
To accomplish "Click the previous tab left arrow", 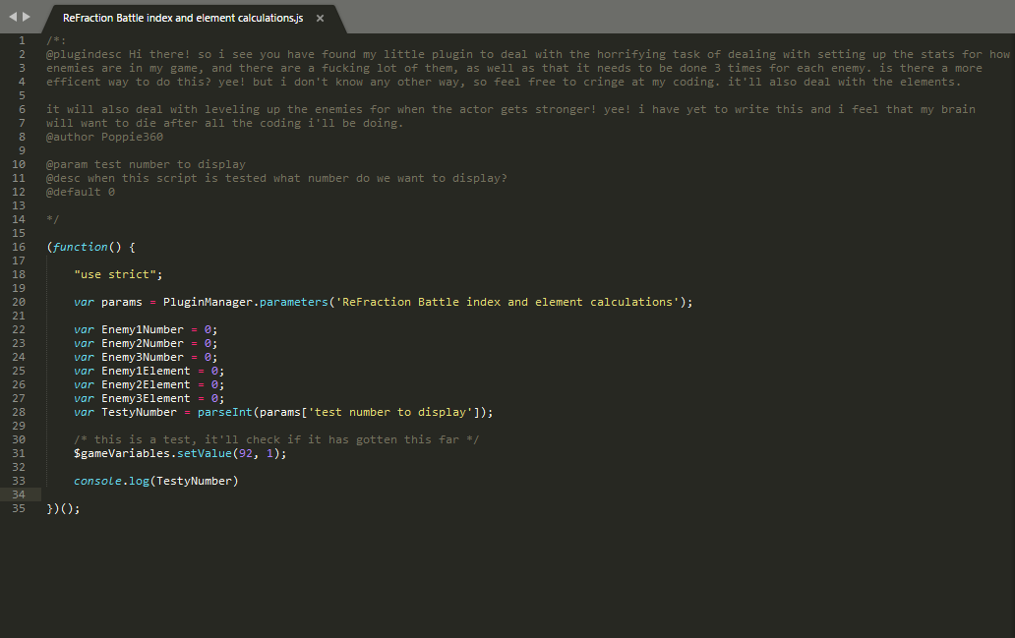I will tap(13, 17).
